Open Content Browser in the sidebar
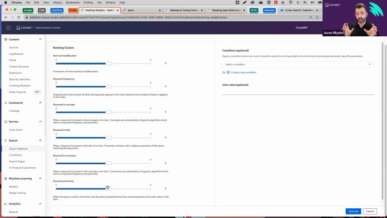 [x=19, y=67]
